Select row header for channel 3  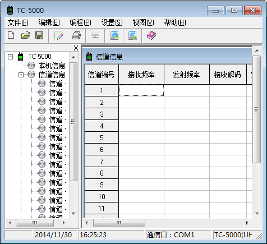pyautogui.click(x=102, y=114)
